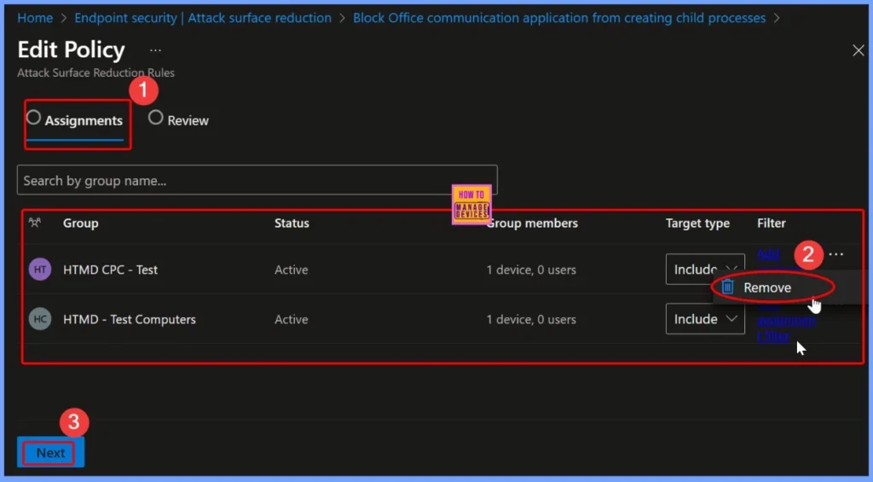Click the Status column header

point(292,223)
